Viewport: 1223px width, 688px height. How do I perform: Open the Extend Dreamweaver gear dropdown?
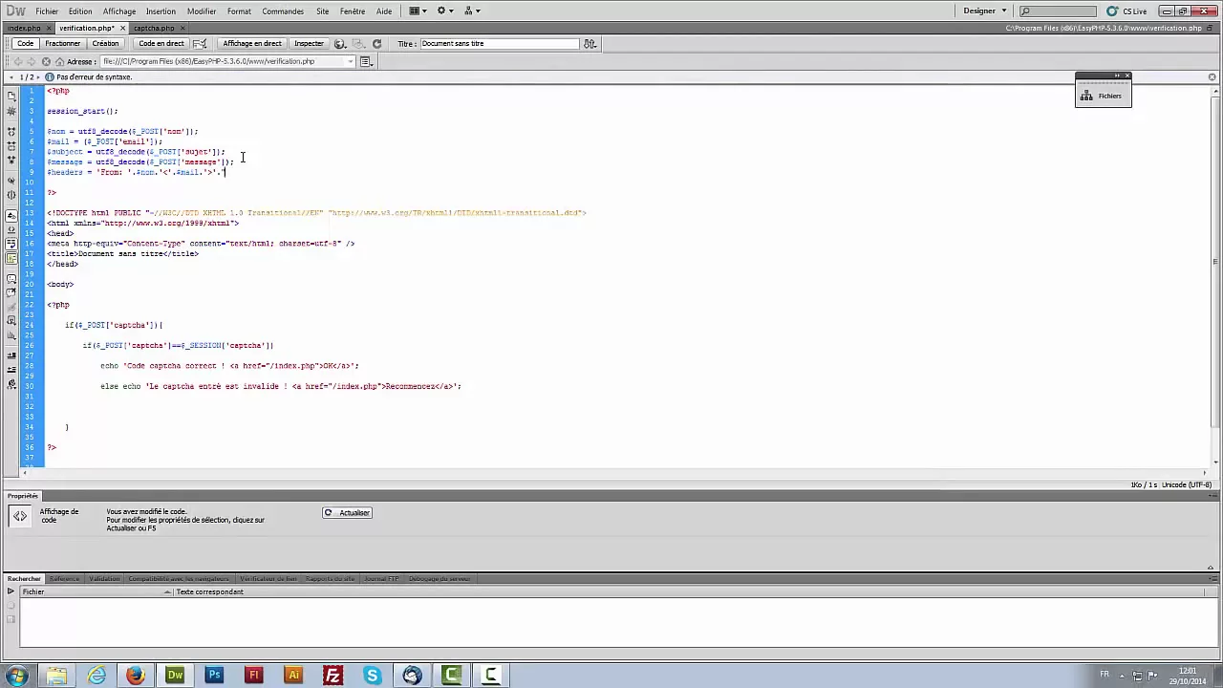(445, 11)
